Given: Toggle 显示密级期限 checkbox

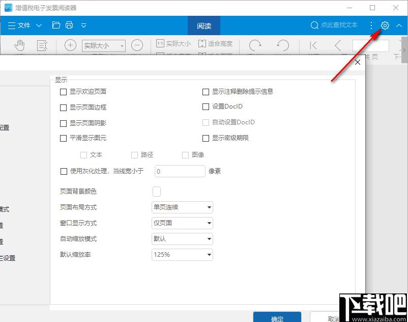Looking at the screenshot, I should tap(206, 138).
